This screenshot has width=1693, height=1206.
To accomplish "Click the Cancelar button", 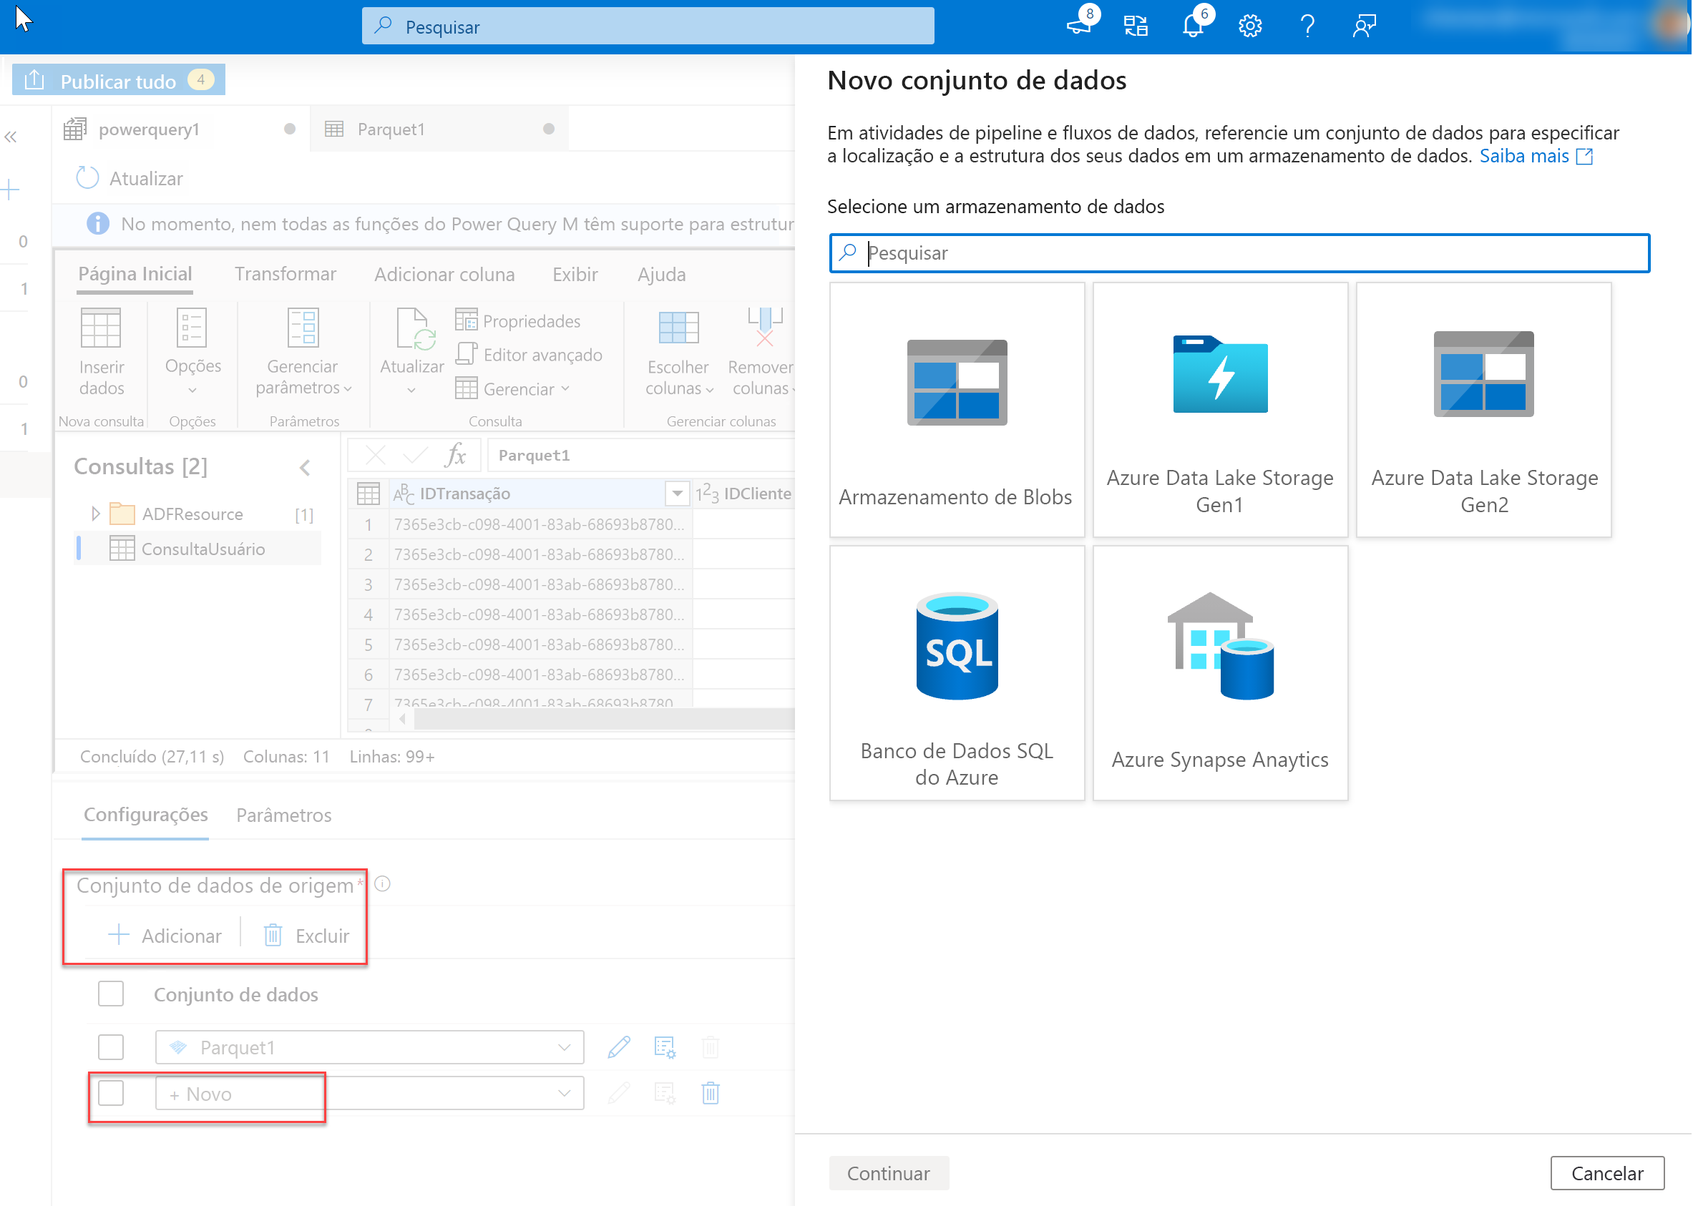I will (1607, 1173).
